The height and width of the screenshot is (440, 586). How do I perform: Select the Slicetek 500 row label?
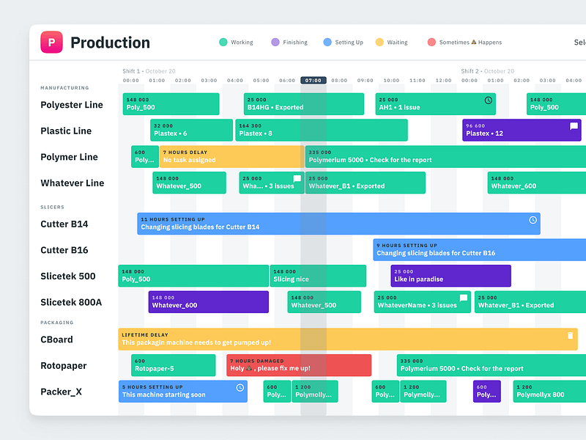coord(68,276)
